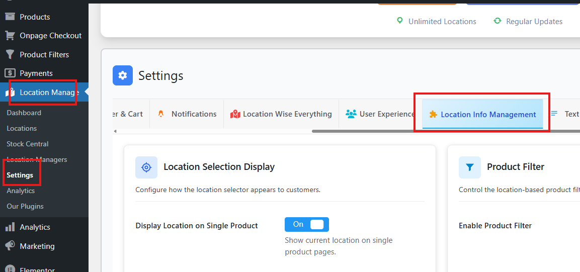Screen dimensions: 580x272
Task: Click the Payments dollar icon
Action: coord(10,73)
